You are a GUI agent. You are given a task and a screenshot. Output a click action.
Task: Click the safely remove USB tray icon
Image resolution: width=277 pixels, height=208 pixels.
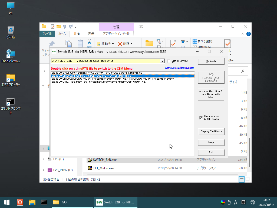click(229, 202)
